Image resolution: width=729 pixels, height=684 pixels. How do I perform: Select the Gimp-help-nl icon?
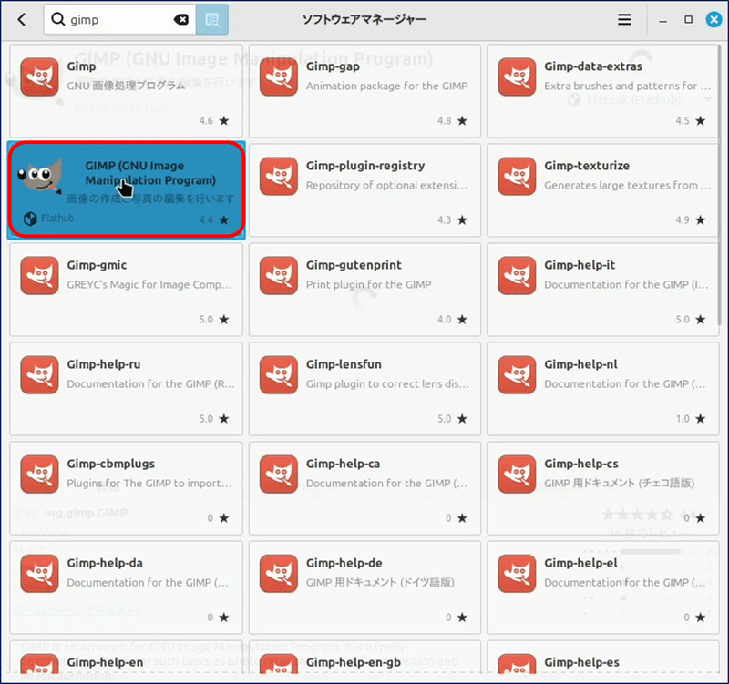(x=517, y=375)
